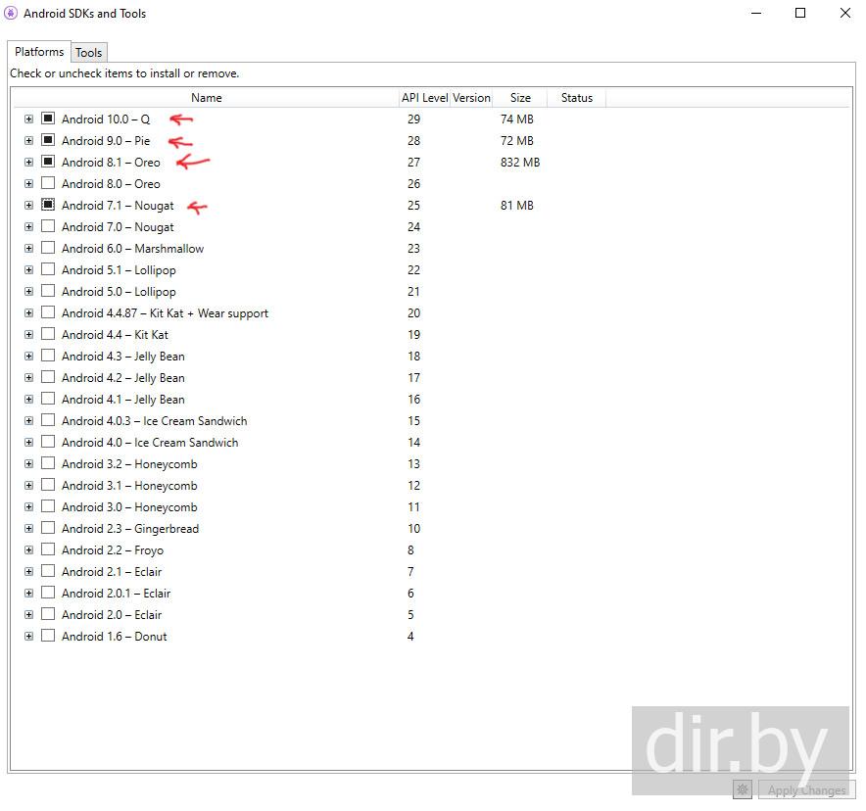Uncheck the Android 9.0 – Pie checkbox
The image size is (866, 811).
[48, 140]
